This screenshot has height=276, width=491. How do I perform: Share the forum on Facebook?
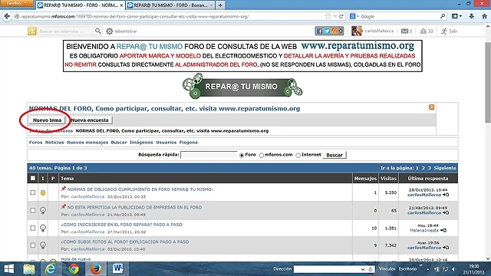point(319,31)
